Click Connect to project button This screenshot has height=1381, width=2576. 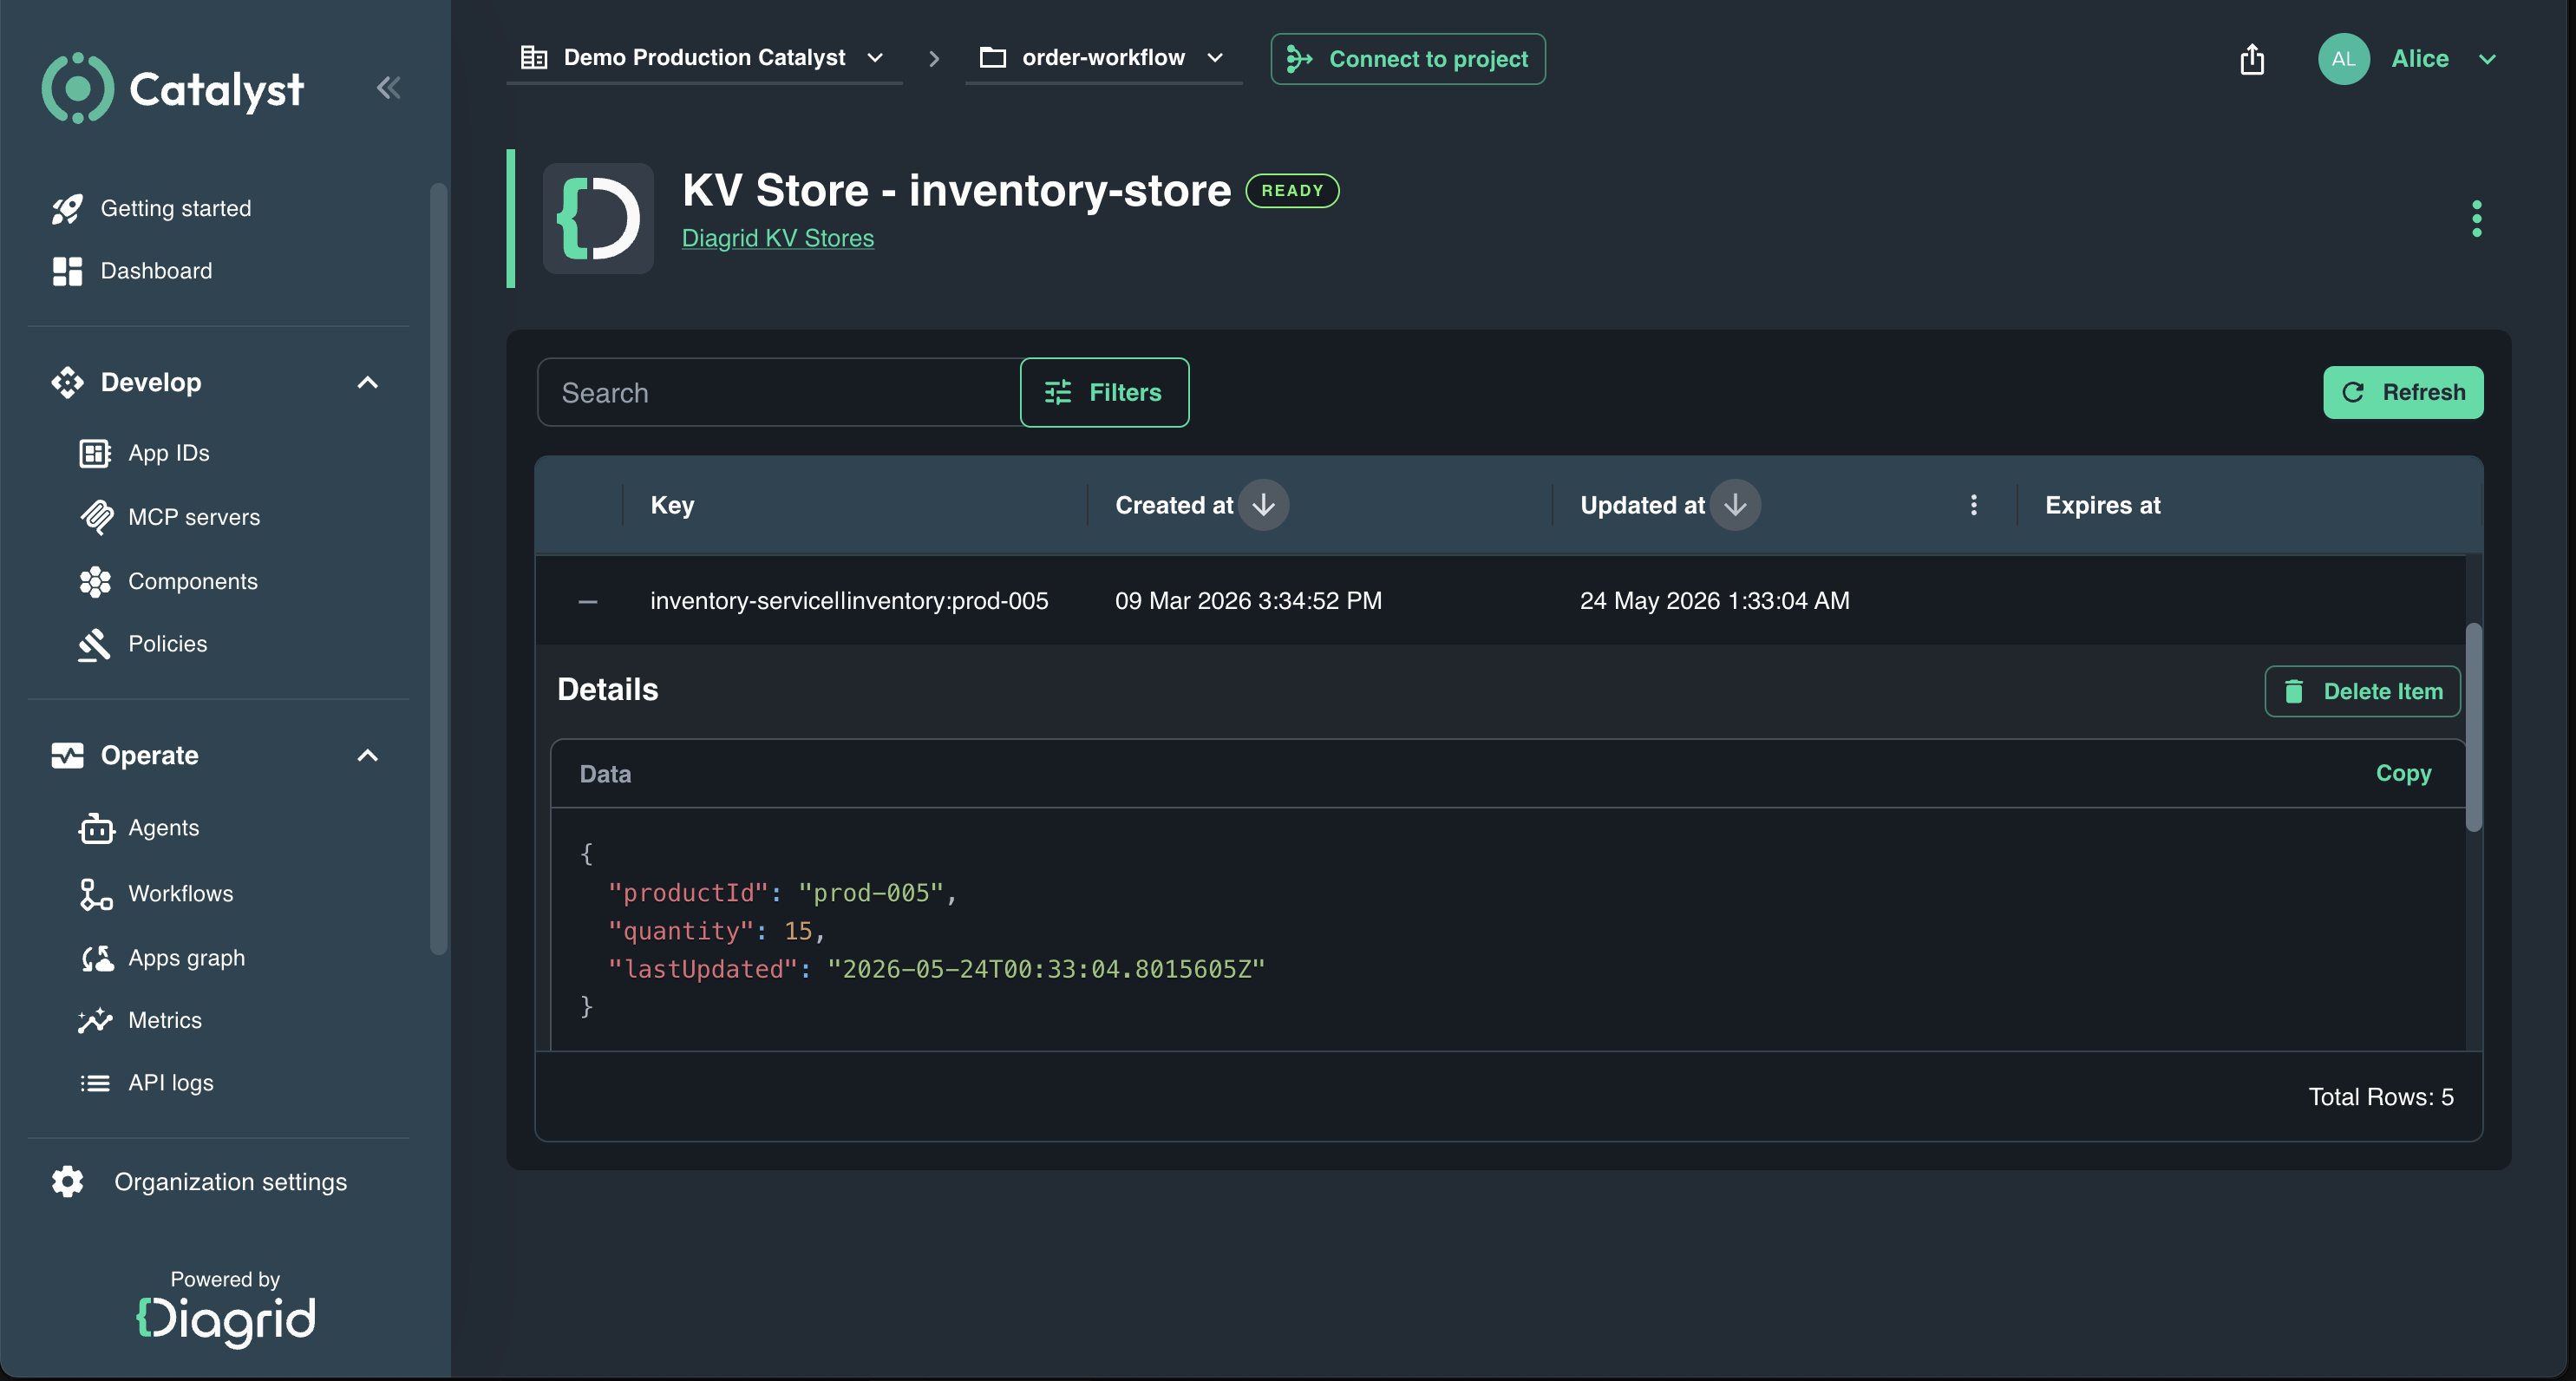1408,59
